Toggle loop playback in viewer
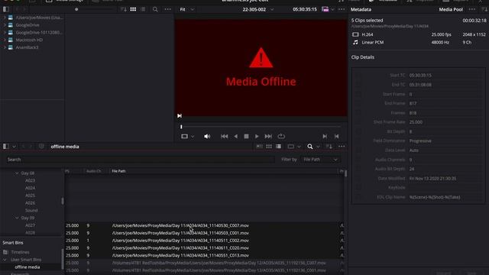 click(x=281, y=136)
